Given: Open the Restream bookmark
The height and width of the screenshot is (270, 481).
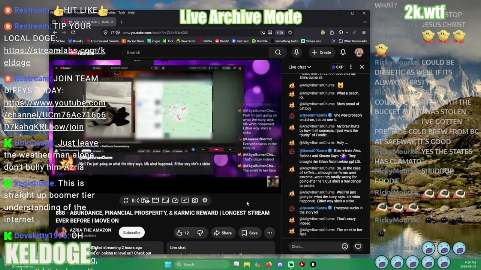Looking at the screenshot, I should pos(240,41).
